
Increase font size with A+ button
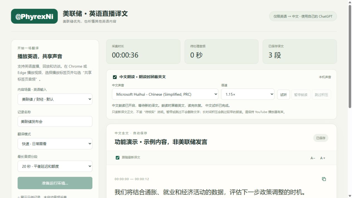(x=323, y=158)
